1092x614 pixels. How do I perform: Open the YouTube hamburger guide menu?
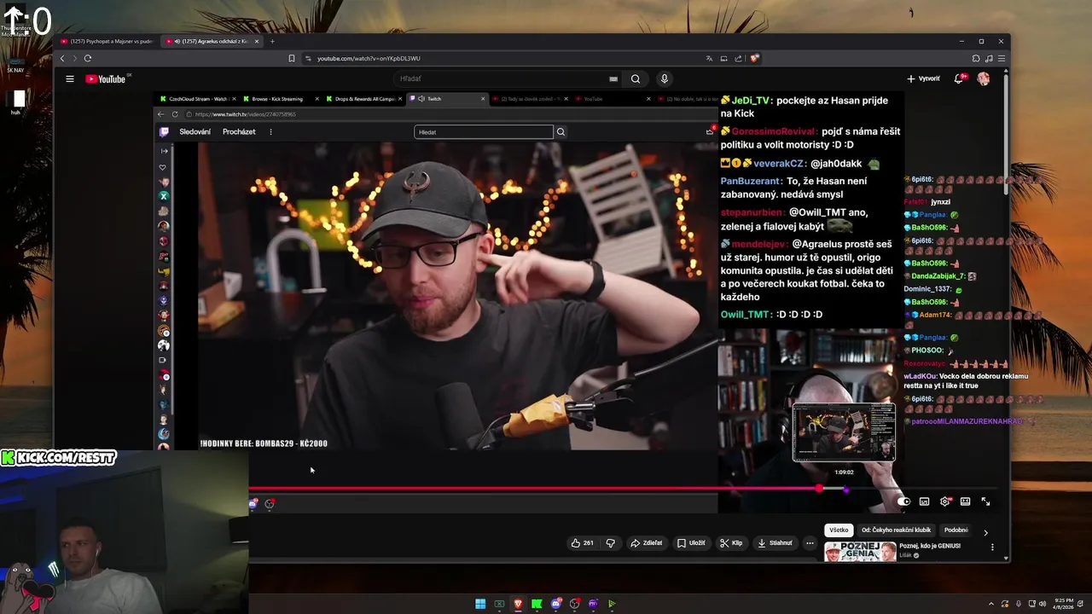click(70, 78)
